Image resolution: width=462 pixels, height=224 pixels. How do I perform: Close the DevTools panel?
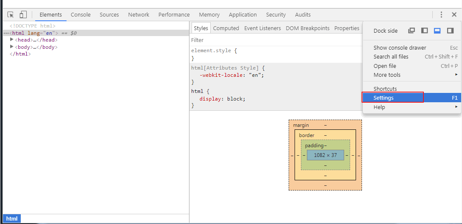click(x=454, y=14)
